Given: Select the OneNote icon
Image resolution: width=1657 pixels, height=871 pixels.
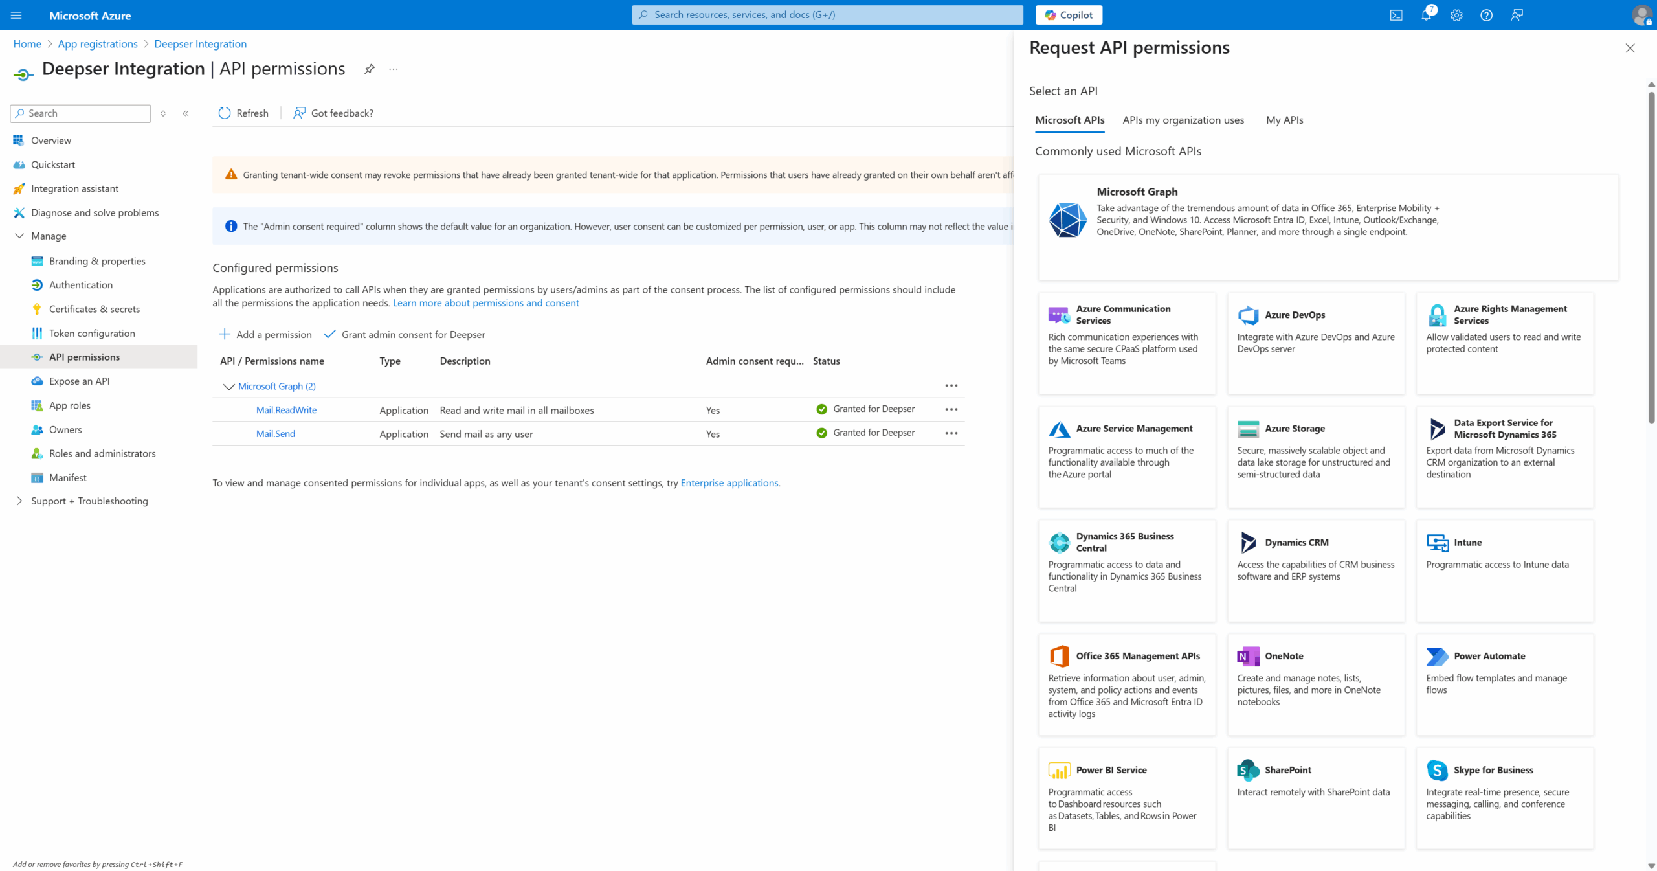Looking at the screenshot, I should pos(1248,656).
